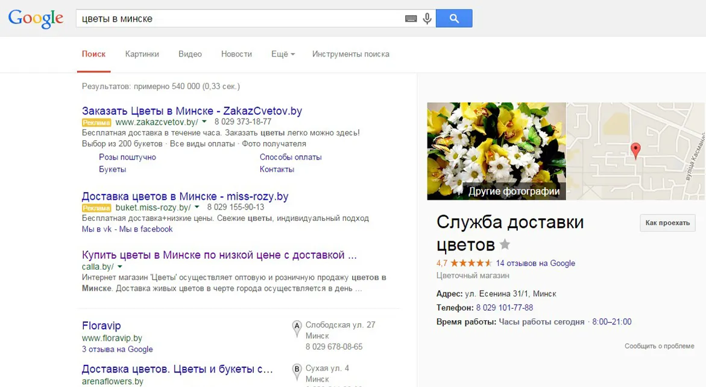Click the Результатов: примерно 540 000 text

click(161, 86)
